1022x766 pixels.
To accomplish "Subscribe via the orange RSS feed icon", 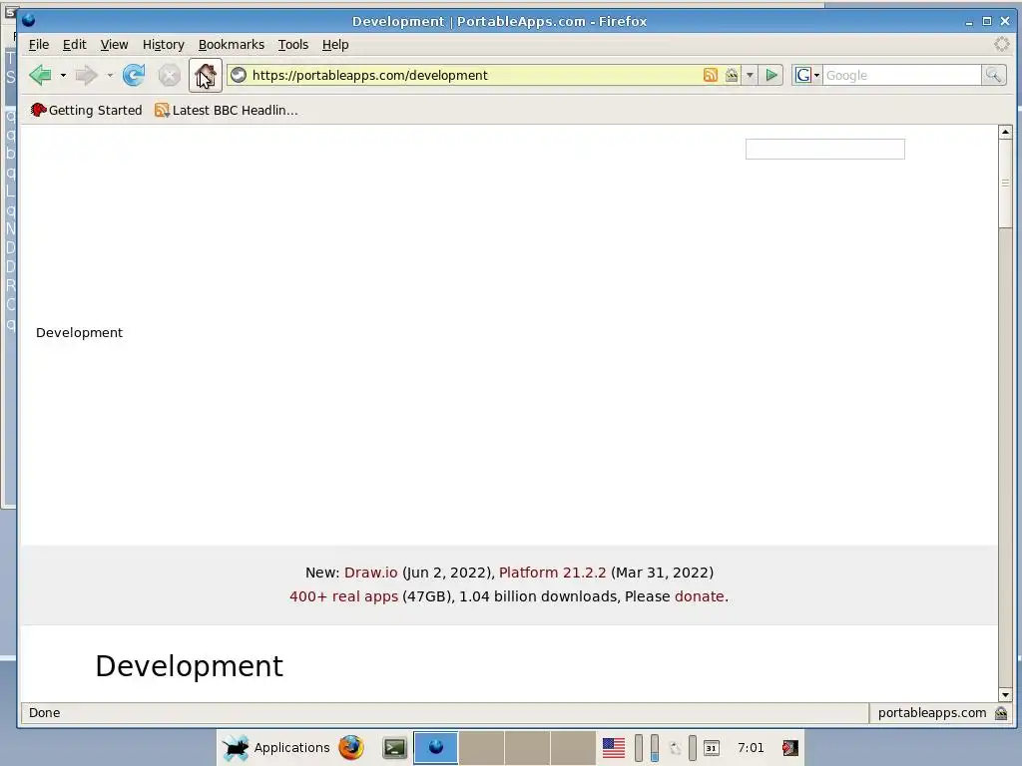I will 711,75.
